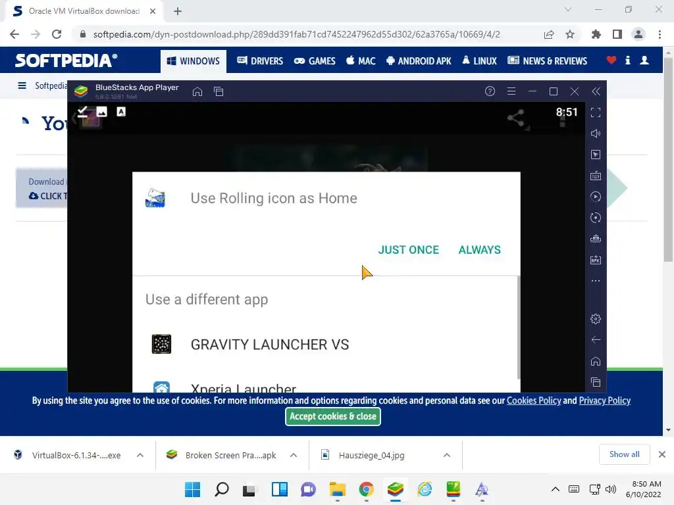
Task: Select GRAVITY LAUNCHER VS option
Action: 325,345
